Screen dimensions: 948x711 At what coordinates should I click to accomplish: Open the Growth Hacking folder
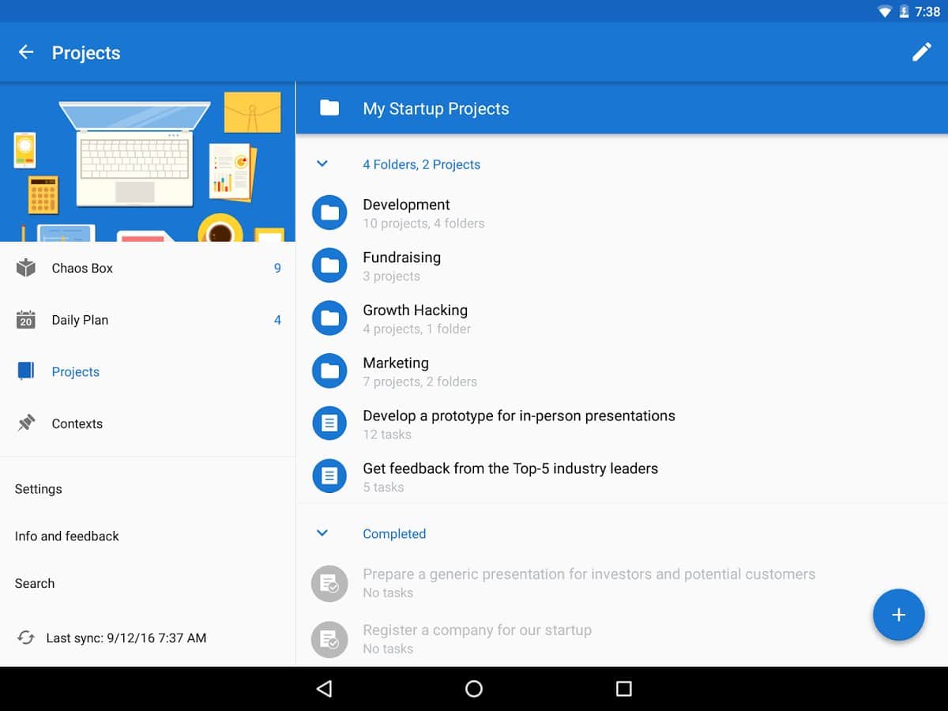(416, 318)
